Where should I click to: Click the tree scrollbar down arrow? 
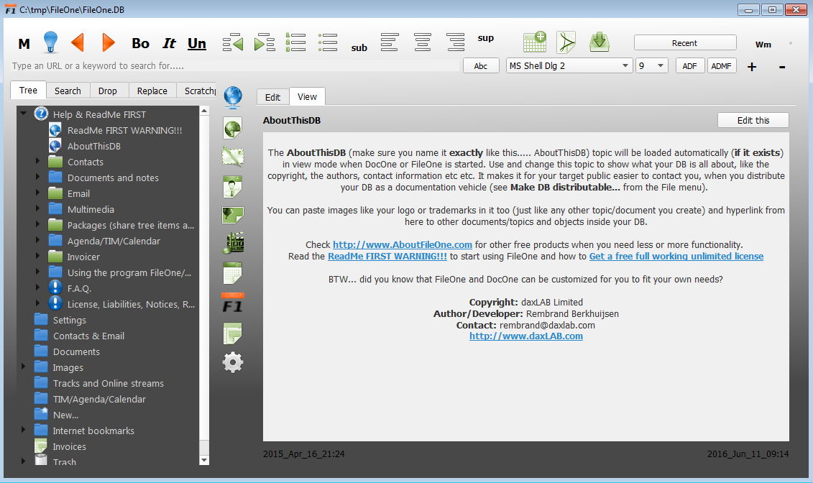click(204, 460)
